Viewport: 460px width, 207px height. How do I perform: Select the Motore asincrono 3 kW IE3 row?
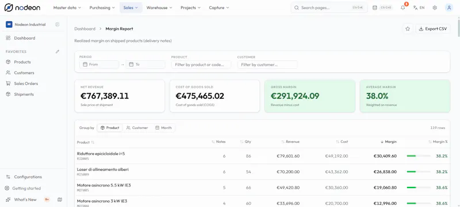(x=262, y=201)
